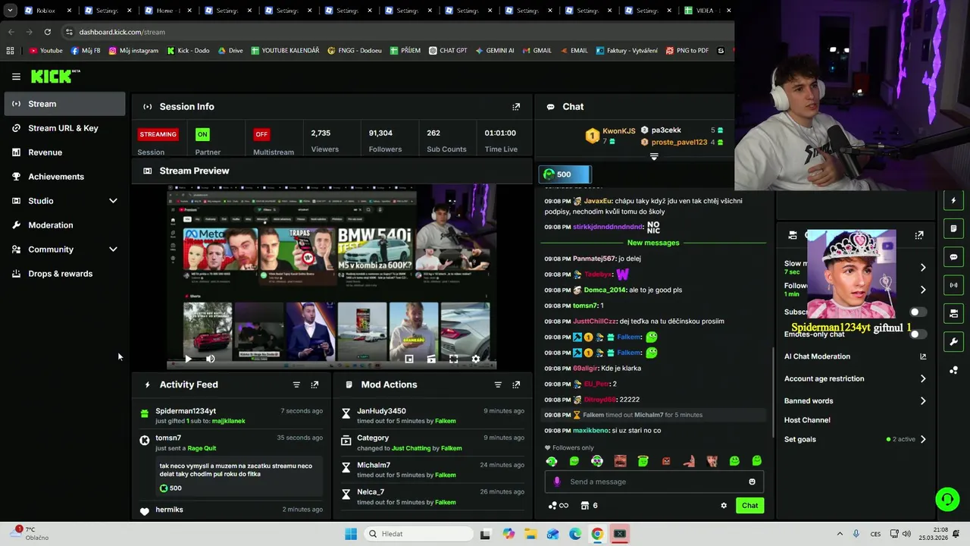Image resolution: width=970 pixels, height=546 pixels.
Task: Open YOUTUBE KALENDÁŘ bookmark
Action: (x=285, y=51)
